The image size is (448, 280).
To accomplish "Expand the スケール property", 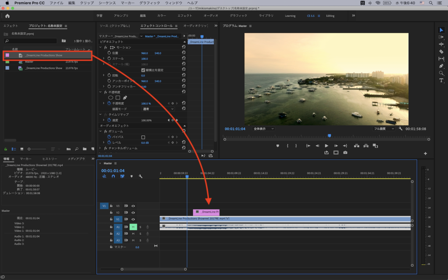I will coord(104,59).
